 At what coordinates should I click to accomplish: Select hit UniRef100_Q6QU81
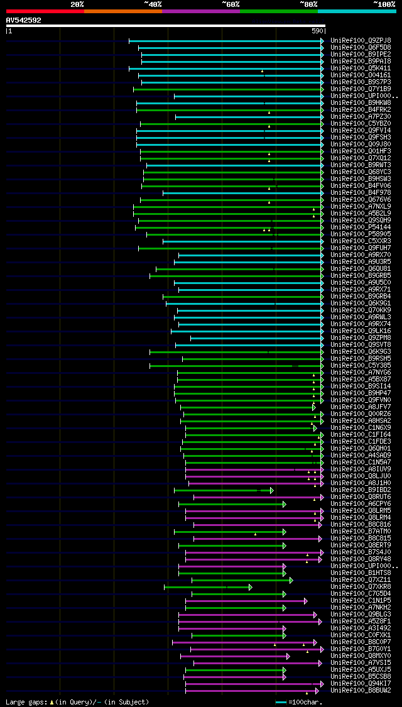(361, 269)
